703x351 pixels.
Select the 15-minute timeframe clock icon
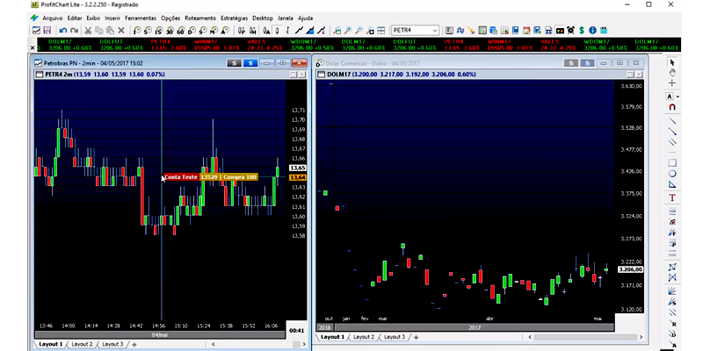tap(159, 31)
